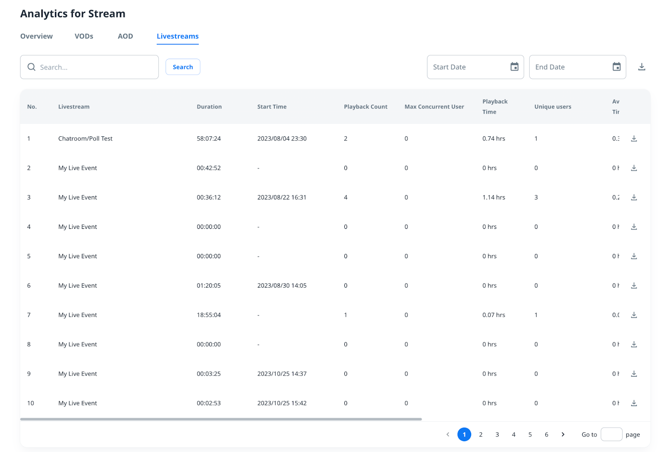Download analytics for row 7 livestream
The image size is (662, 452).
(633, 315)
